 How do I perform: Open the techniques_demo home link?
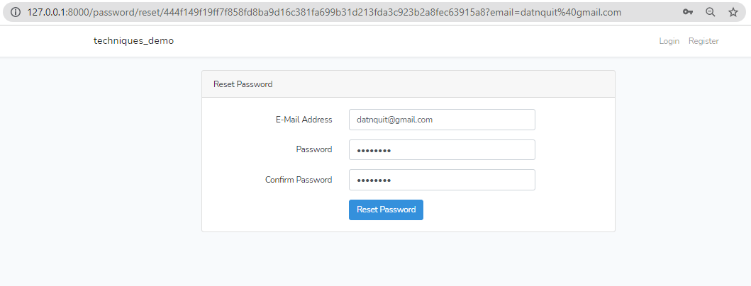pos(133,41)
